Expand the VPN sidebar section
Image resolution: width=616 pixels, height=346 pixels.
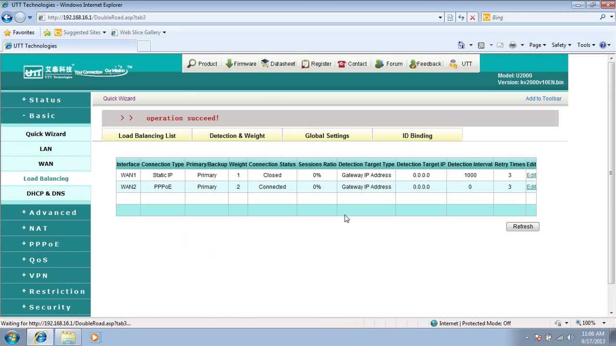click(x=45, y=275)
